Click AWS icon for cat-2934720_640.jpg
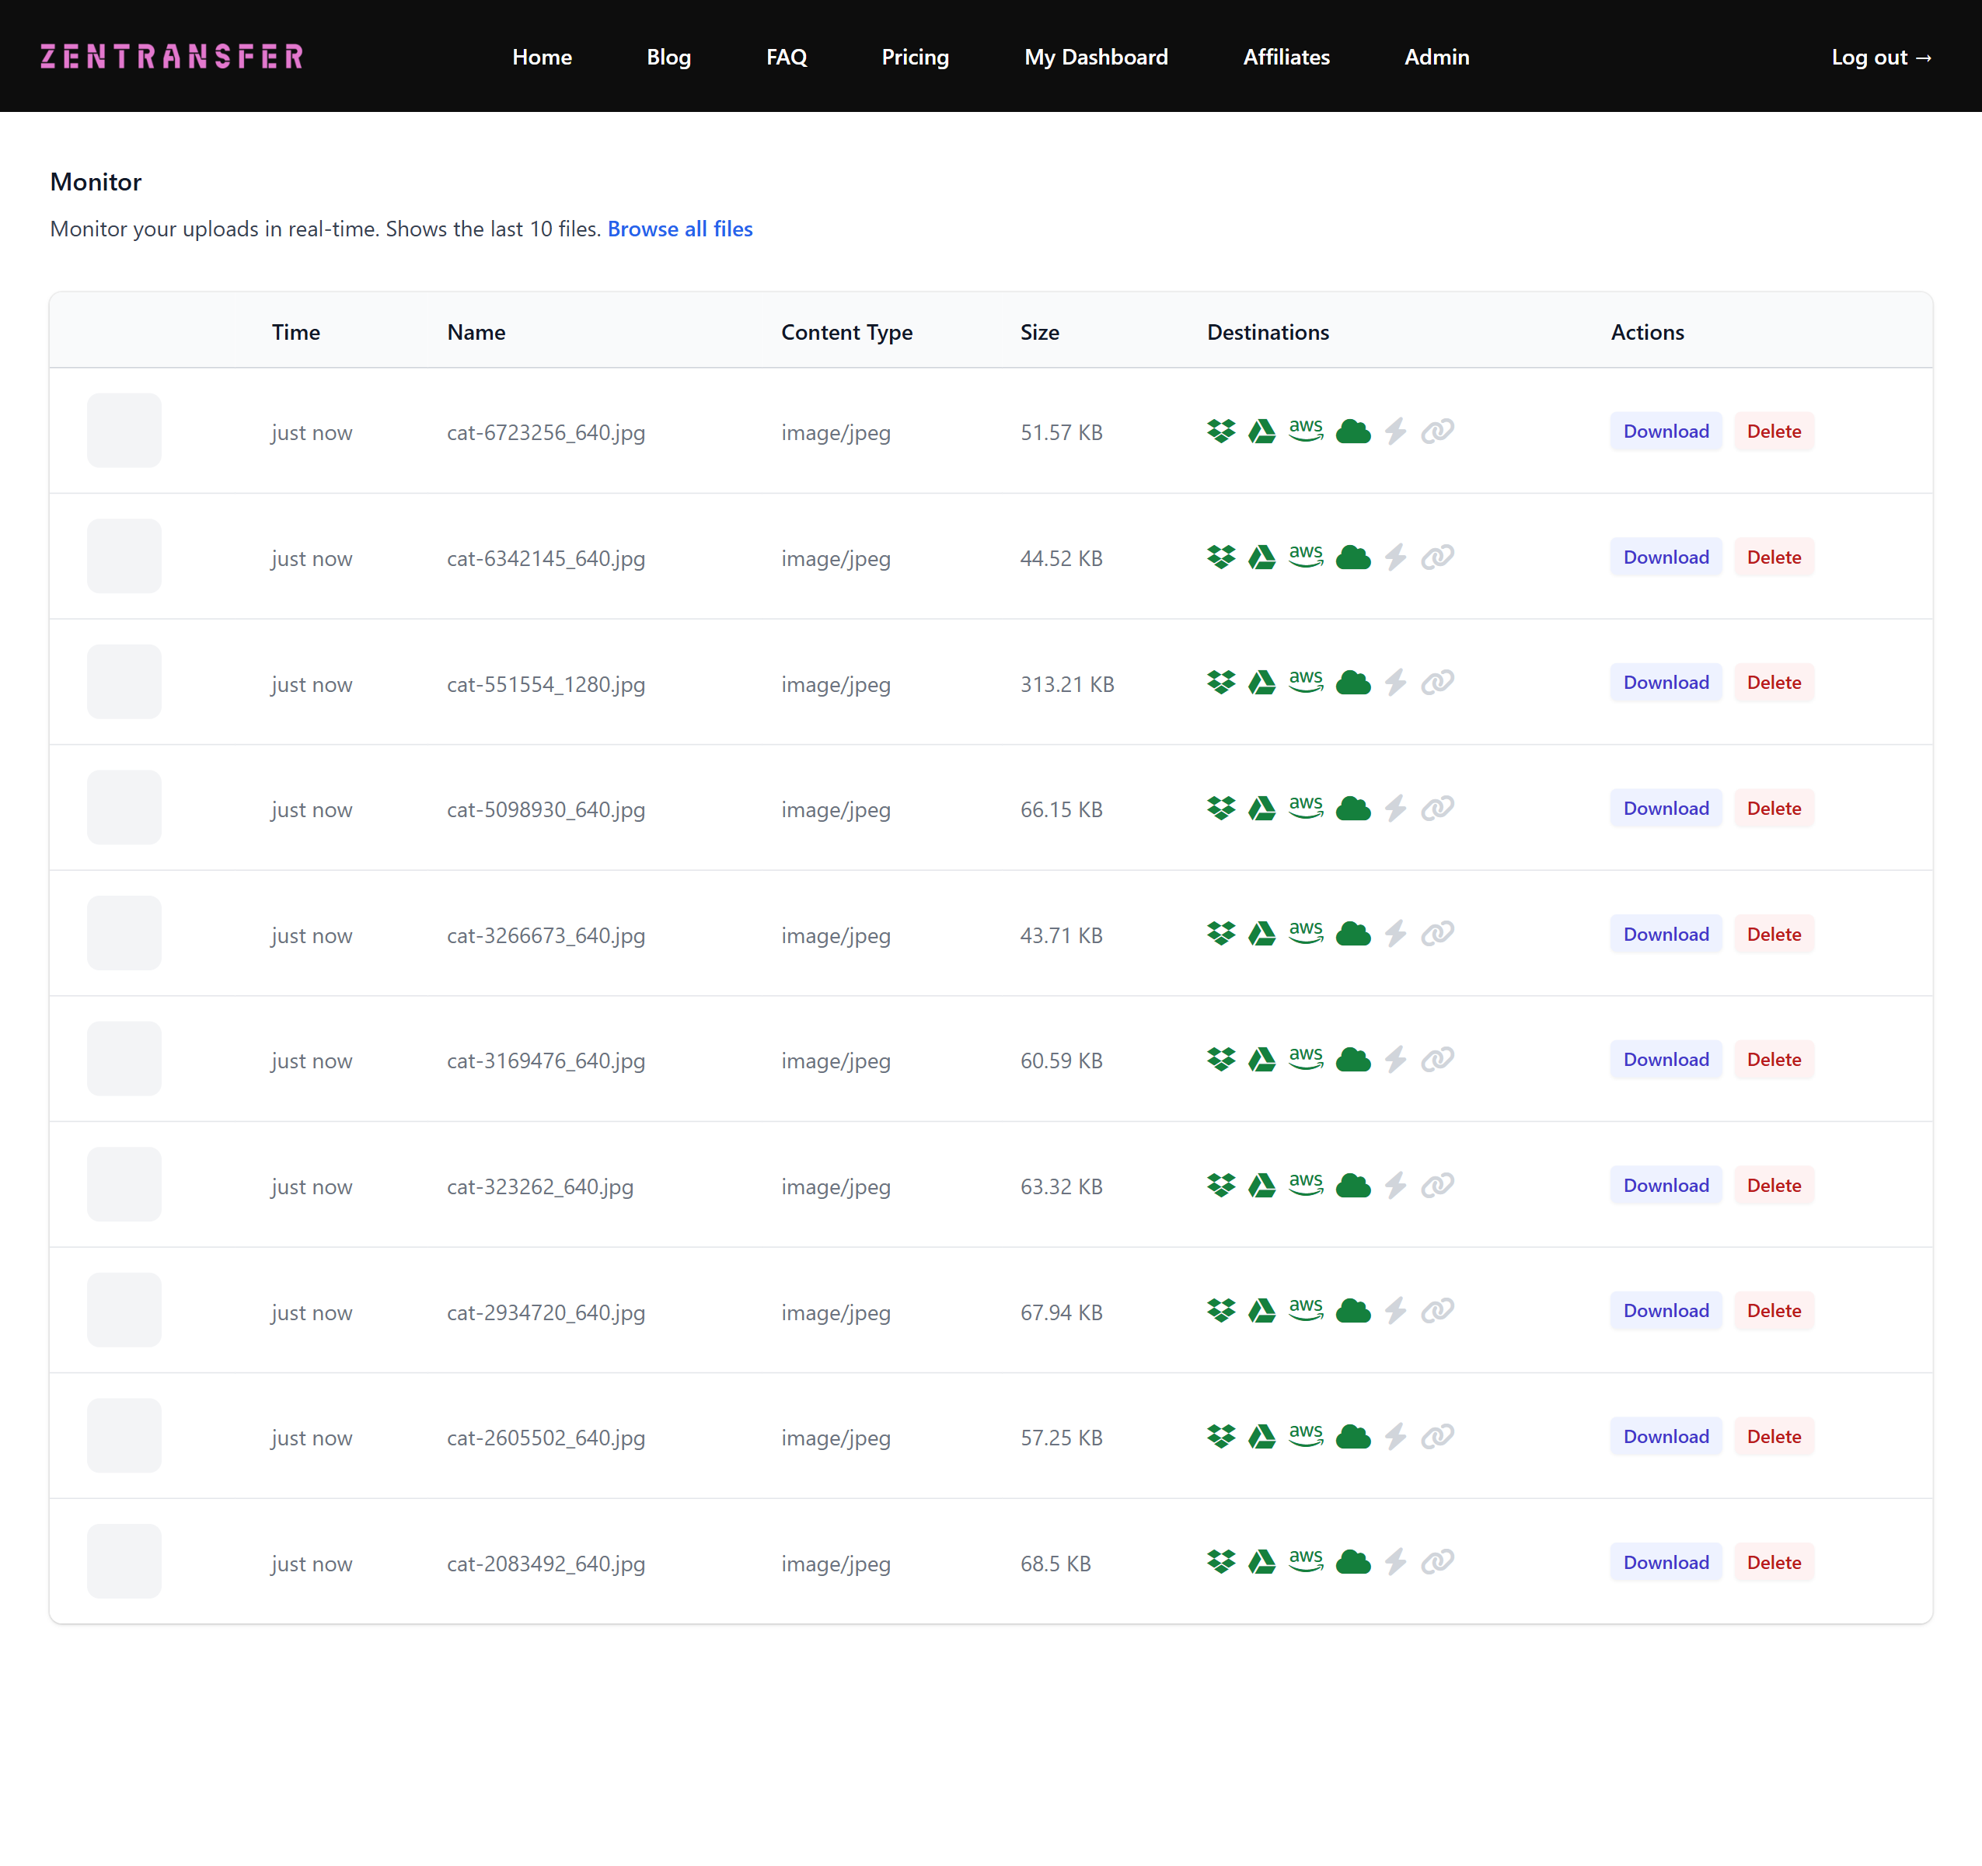Image resolution: width=1982 pixels, height=1866 pixels. [x=1305, y=1311]
